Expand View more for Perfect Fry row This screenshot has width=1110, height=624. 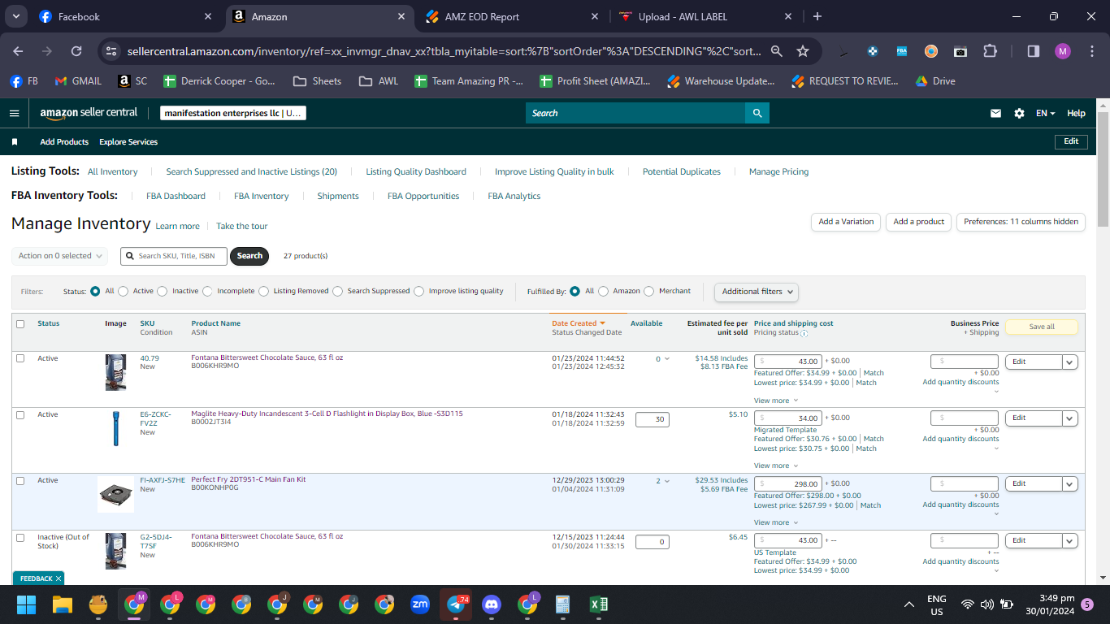coord(776,522)
